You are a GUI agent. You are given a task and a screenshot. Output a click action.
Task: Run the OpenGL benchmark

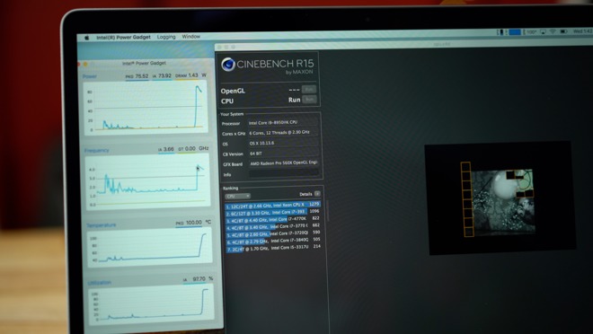309,90
